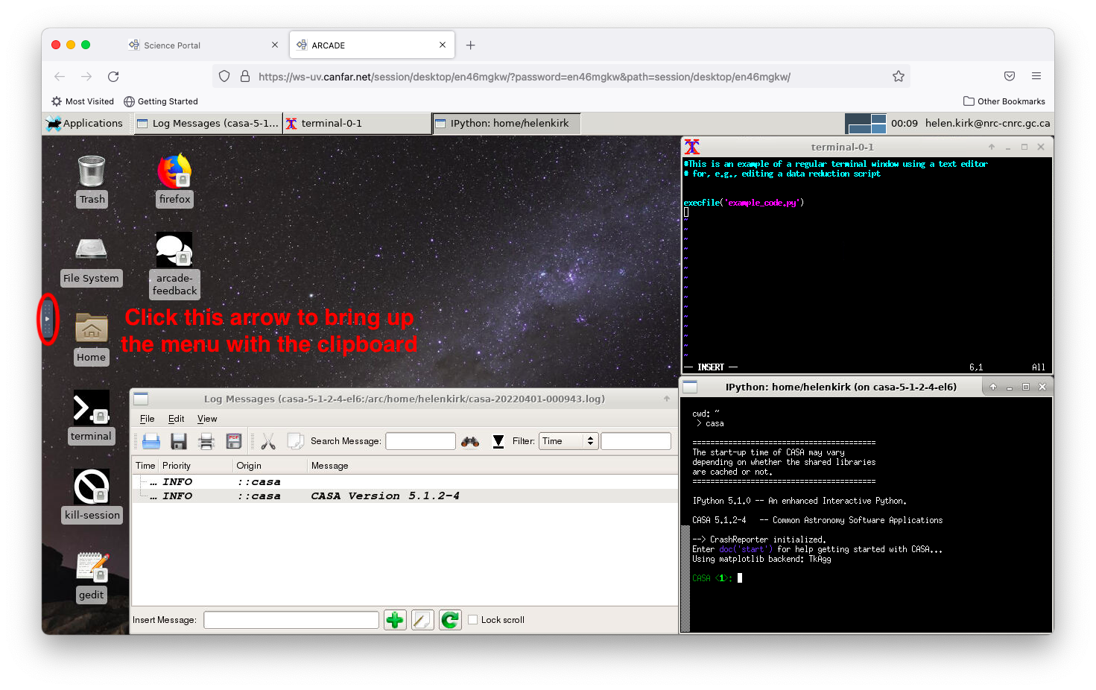1096x690 pixels.
Task: Click the print icon in Log Messages toolbar
Action: tap(206, 441)
